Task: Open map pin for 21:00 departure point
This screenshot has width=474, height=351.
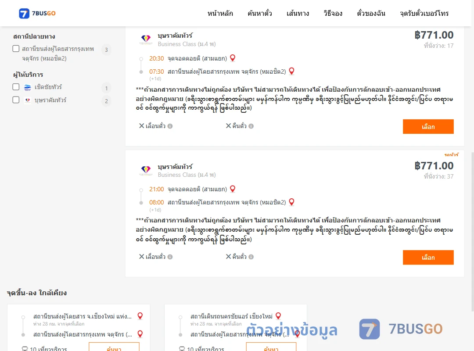Action: (233, 189)
